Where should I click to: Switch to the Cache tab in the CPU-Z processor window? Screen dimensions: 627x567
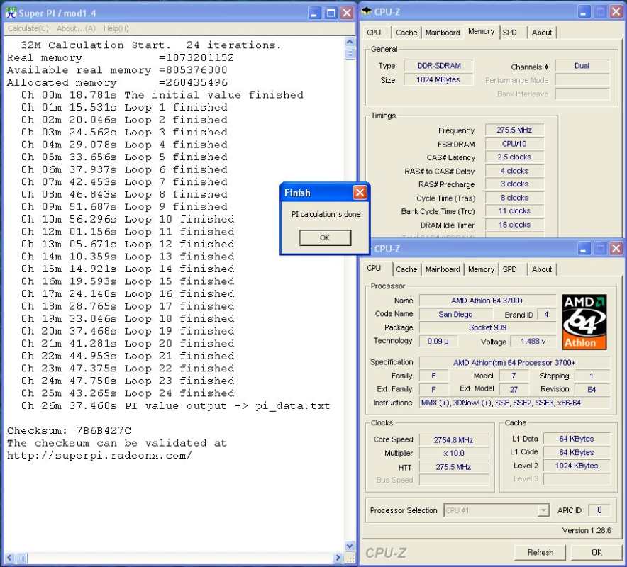[406, 269]
